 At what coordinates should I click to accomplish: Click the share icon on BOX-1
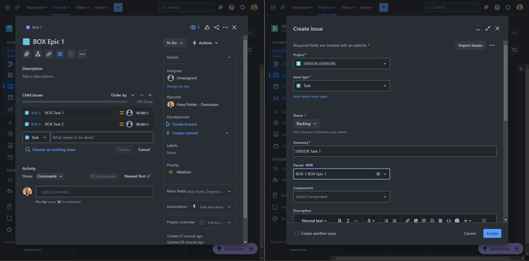pos(217,28)
